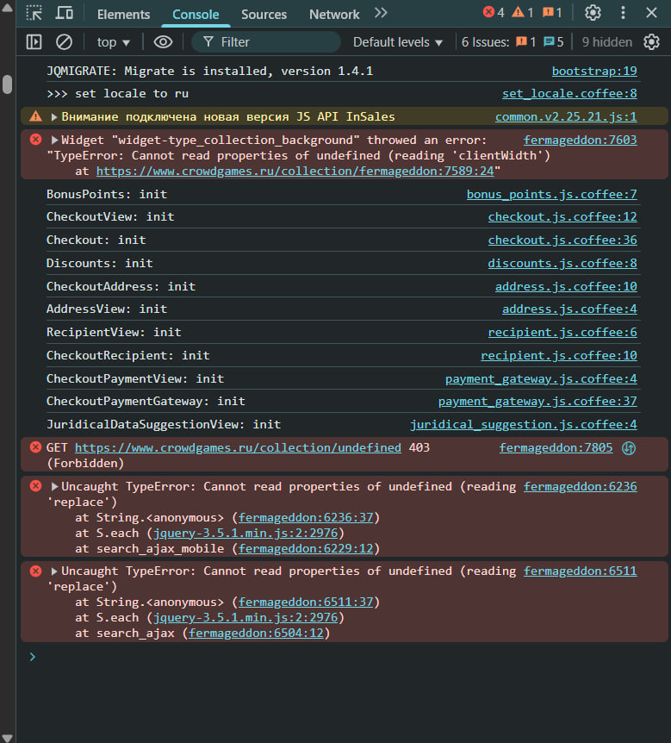671x743 pixels.
Task: Open the Default levels dropdown
Action: click(x=398, y=41)
